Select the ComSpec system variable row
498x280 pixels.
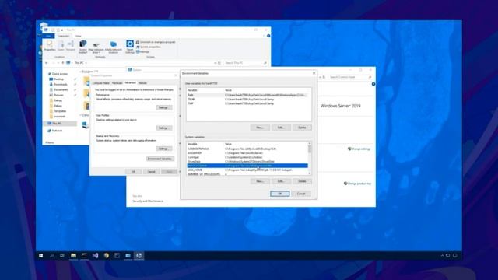247,157
